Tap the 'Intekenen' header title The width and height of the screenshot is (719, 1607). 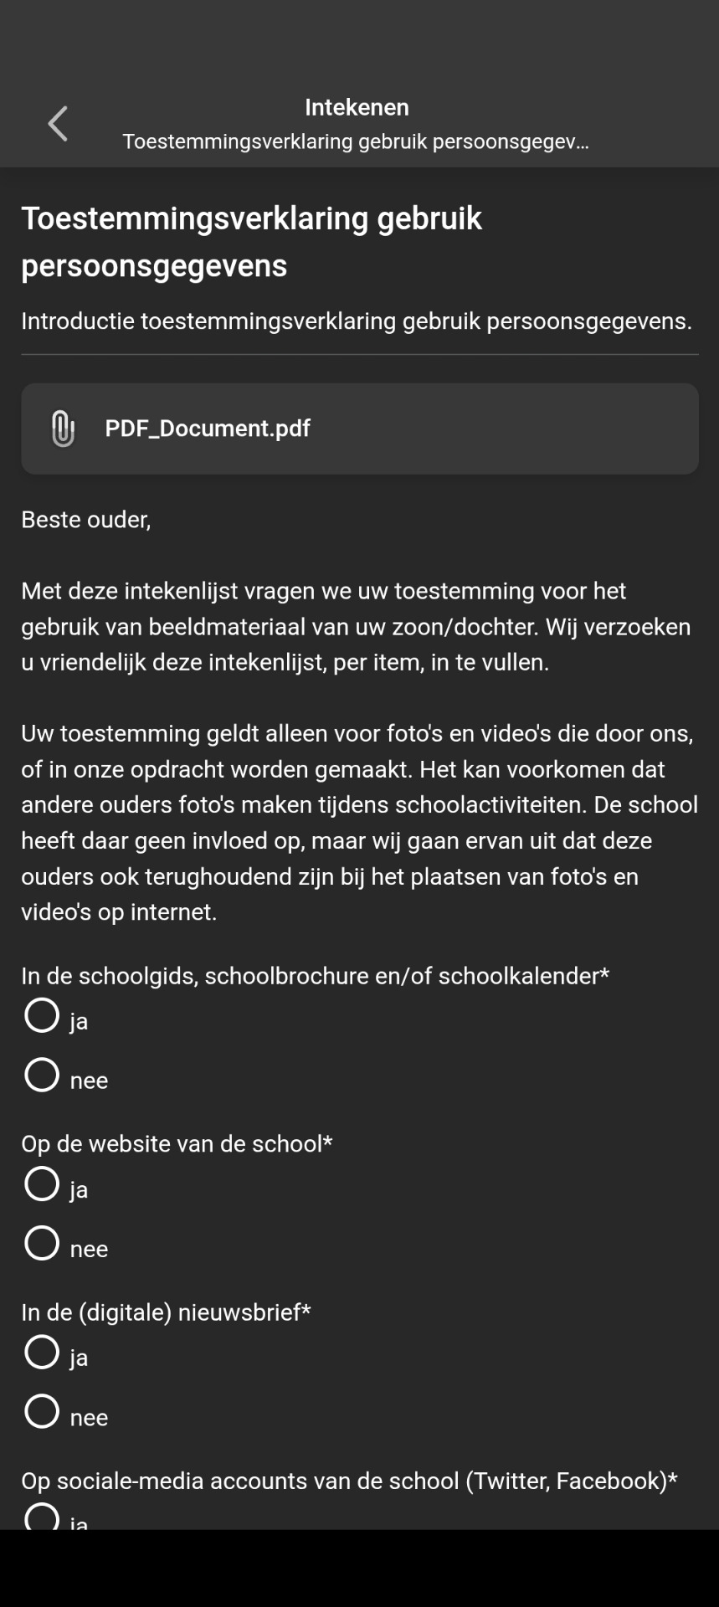[x=357, y=107]
